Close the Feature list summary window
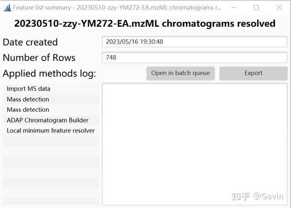 [279, 8]
